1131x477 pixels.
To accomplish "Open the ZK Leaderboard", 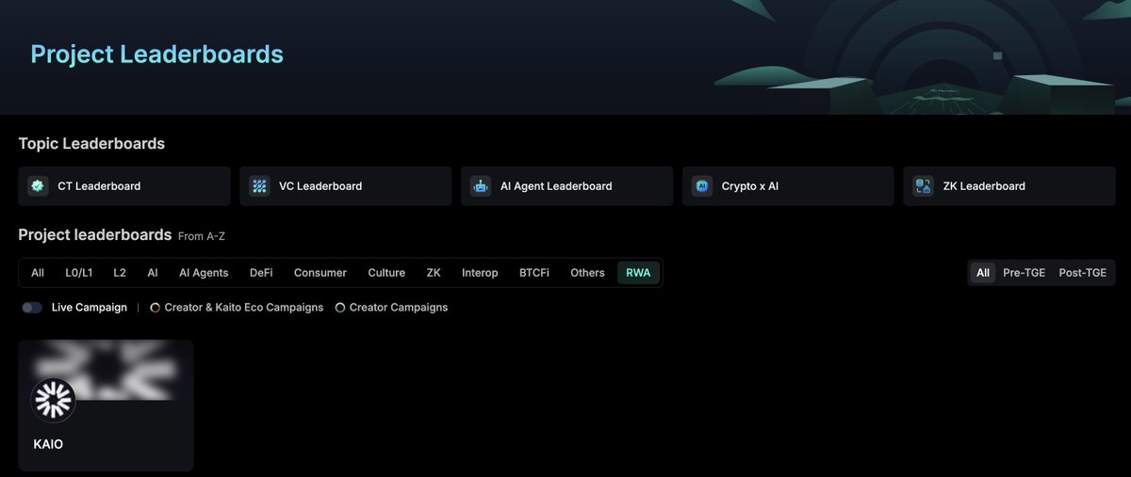I will coord(1009,186).
